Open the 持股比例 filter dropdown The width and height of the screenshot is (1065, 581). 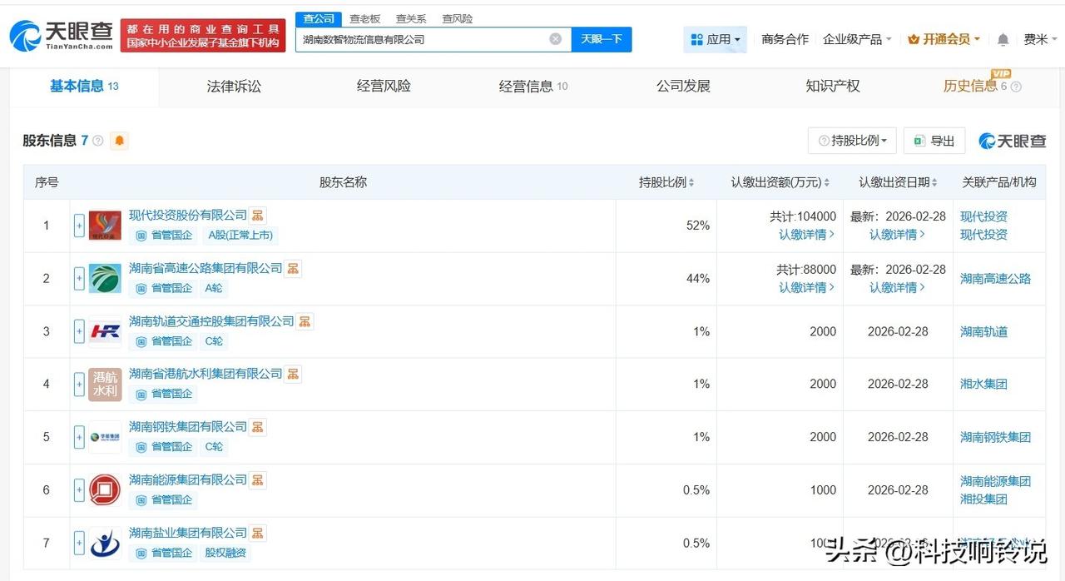852,141
